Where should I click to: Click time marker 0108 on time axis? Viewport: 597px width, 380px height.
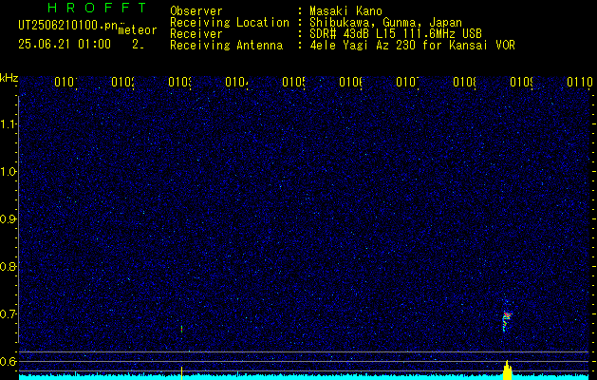[x=464, y=82]
